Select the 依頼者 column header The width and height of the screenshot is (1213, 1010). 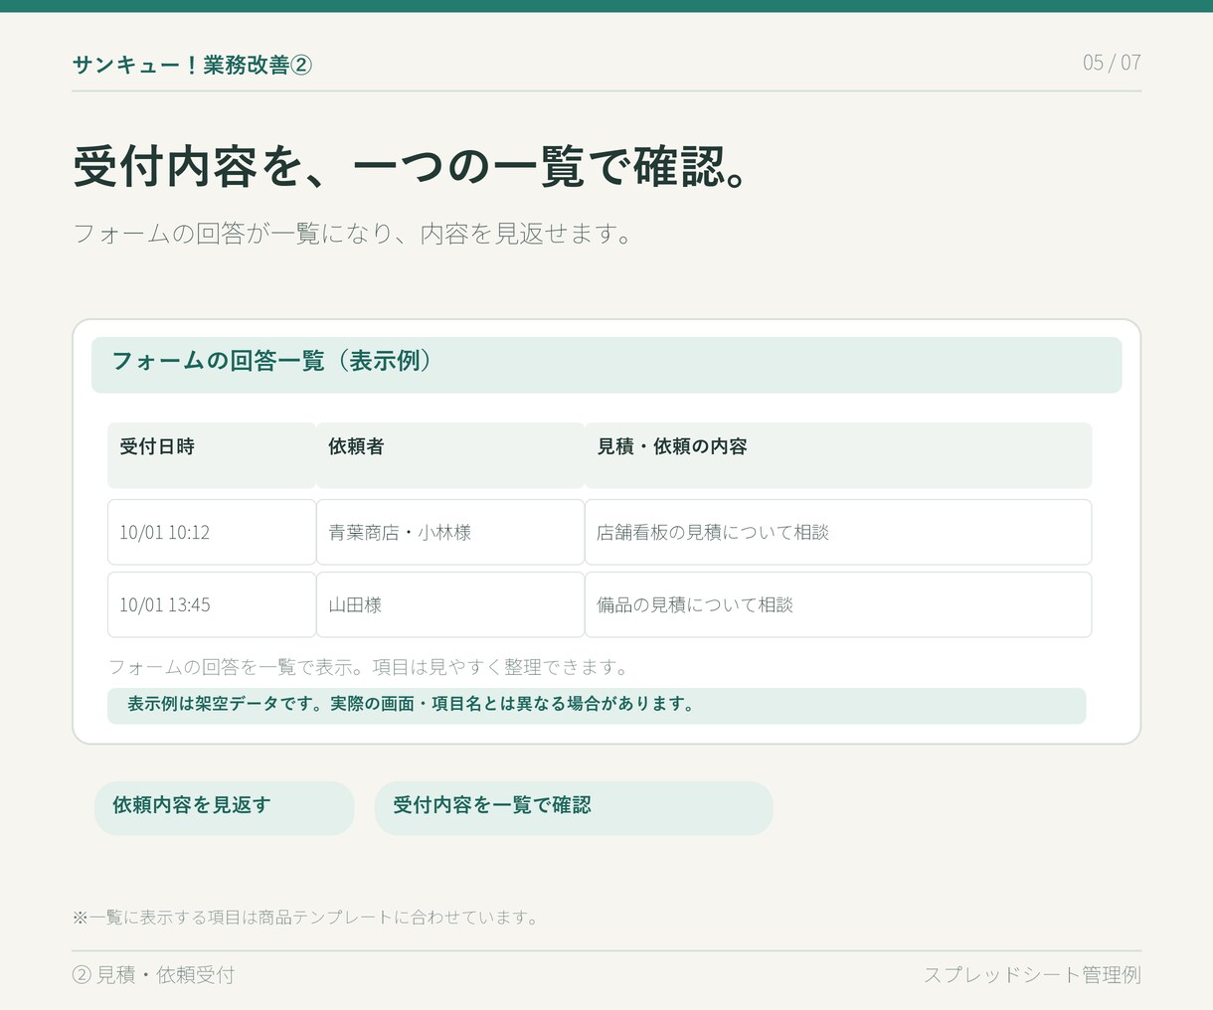coord(450,455)
